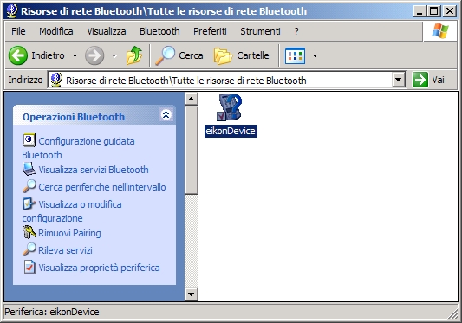Open the Bluetooth menu
The image size is (462, 323).
click(159, 31)
